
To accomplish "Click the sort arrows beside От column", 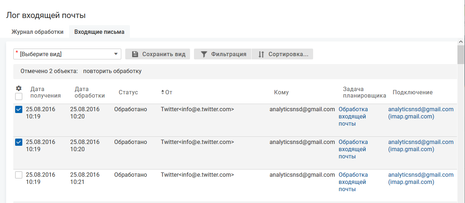I will click(x=163, y=93).
